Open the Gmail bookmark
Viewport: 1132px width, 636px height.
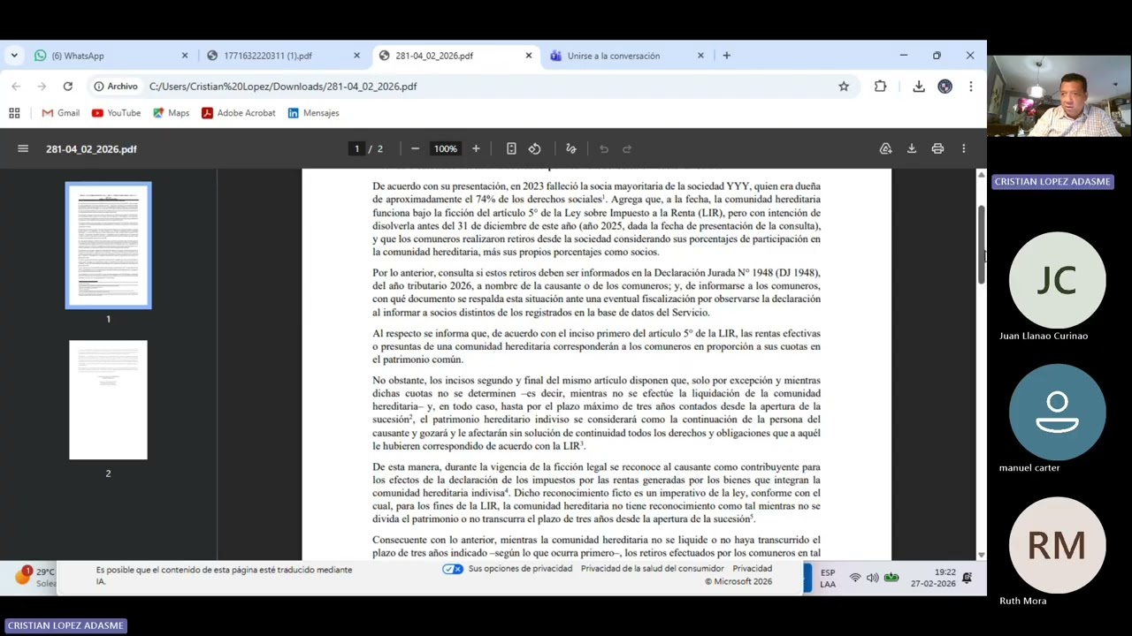(60, 112)
